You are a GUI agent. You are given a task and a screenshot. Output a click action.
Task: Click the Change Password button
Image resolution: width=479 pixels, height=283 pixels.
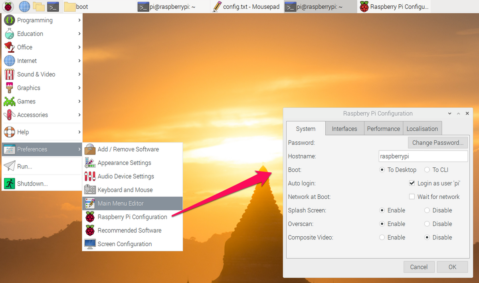tap(437, 142)
